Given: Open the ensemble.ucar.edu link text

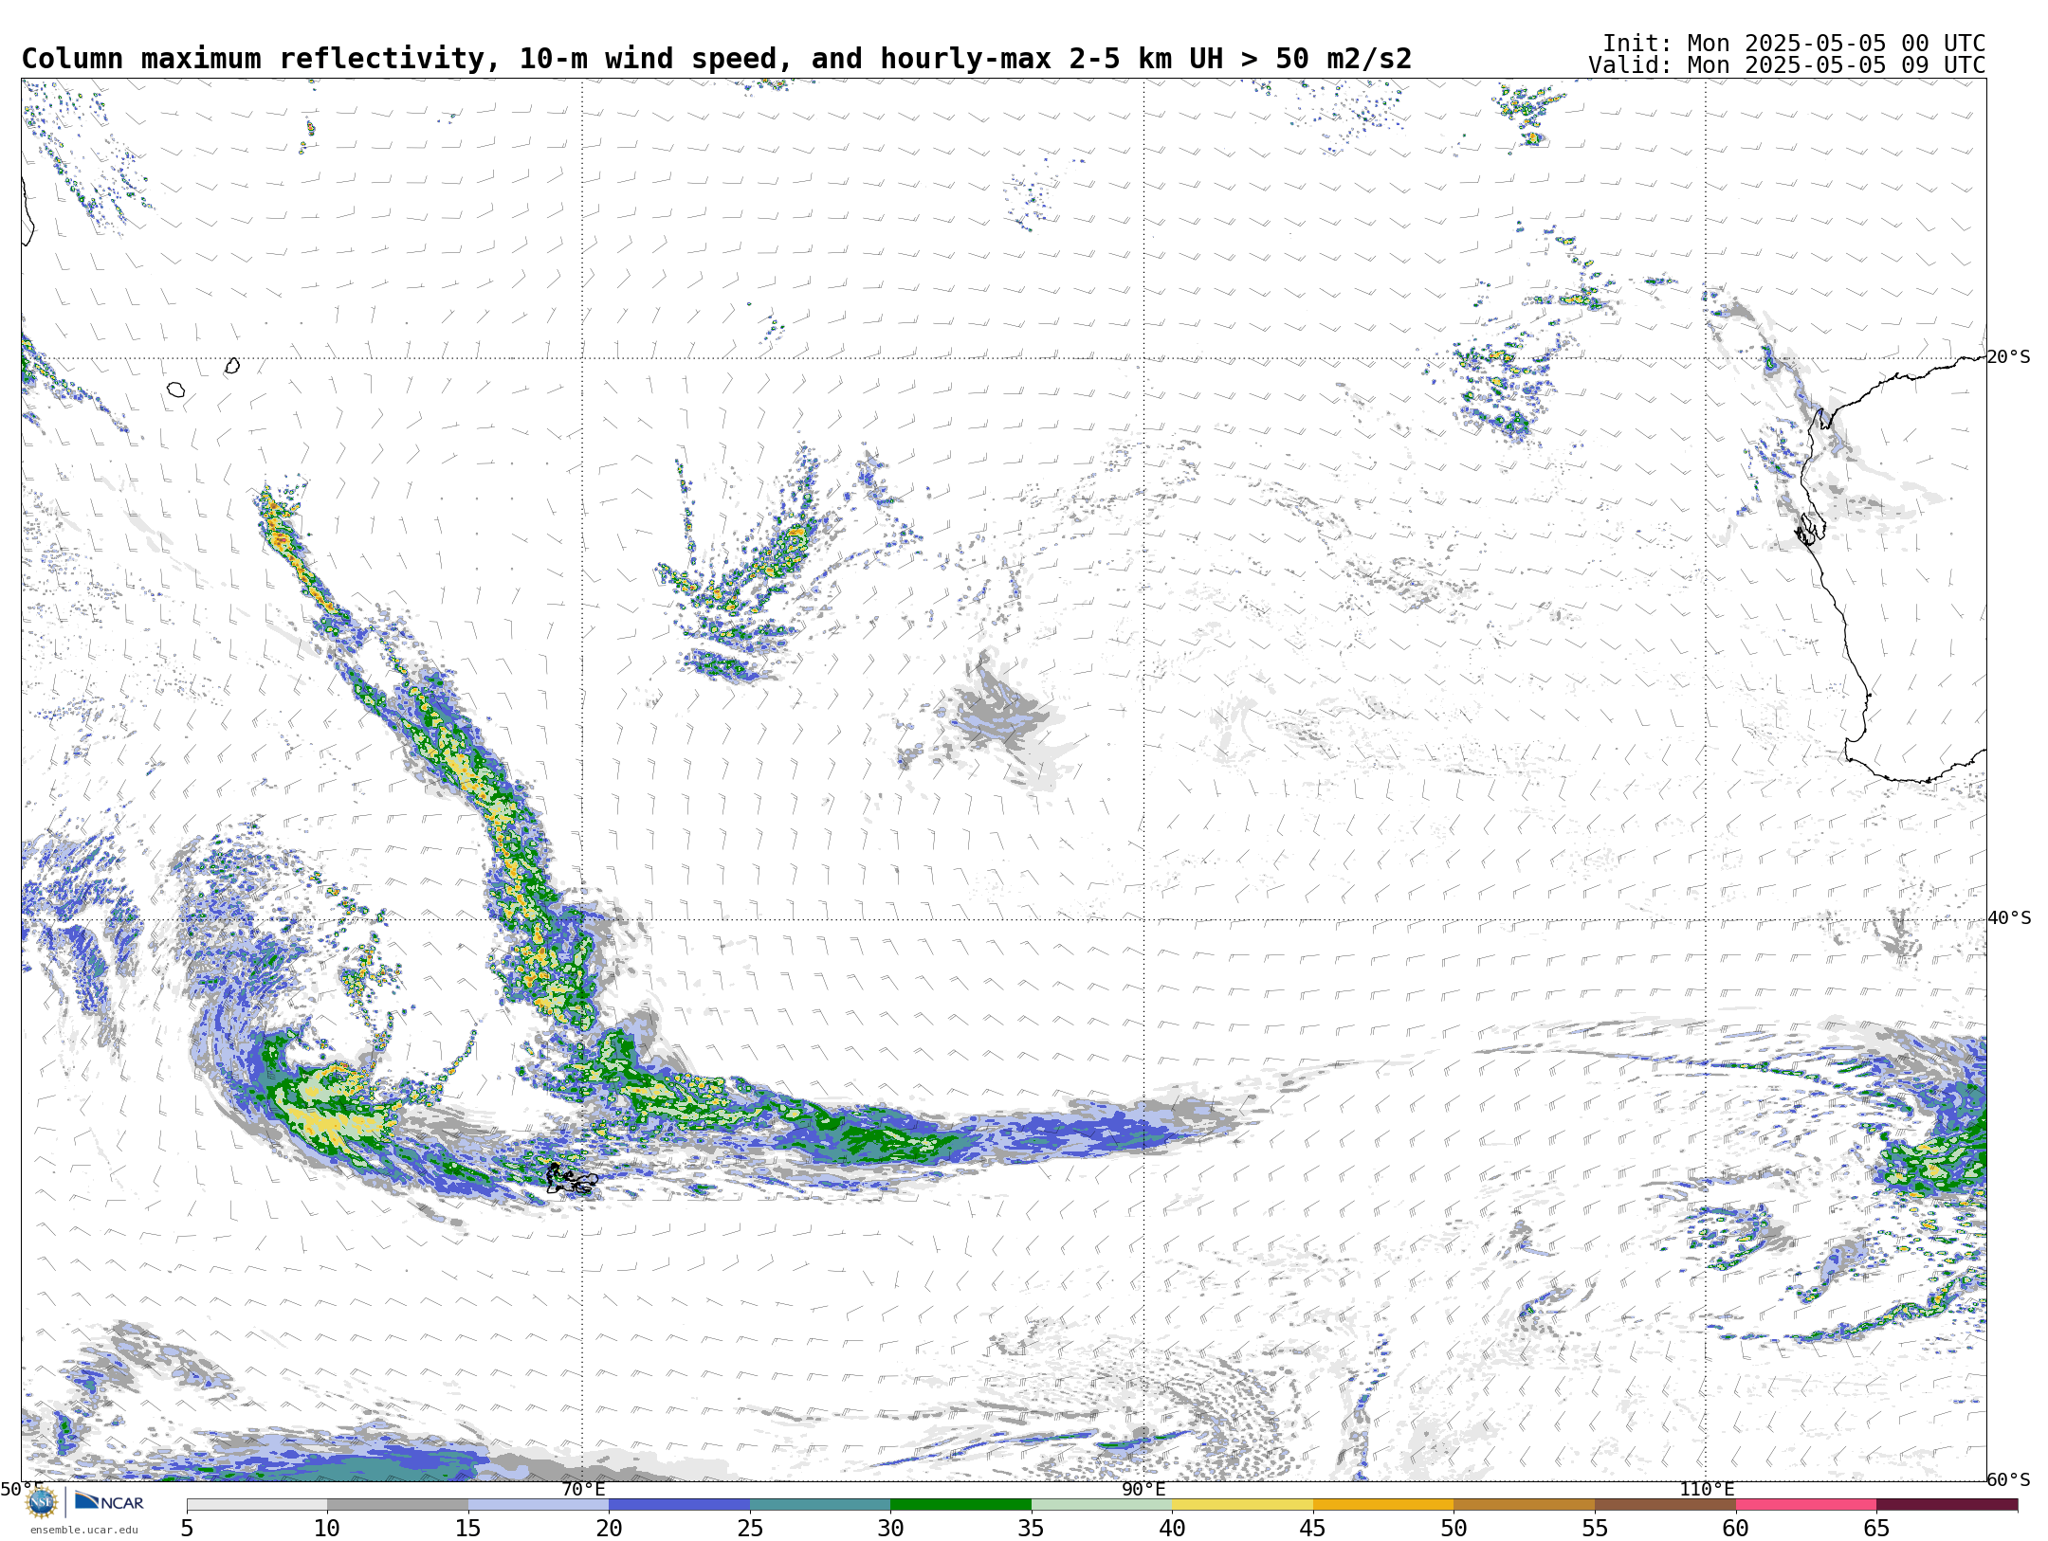Looking at the screenshot, I should [x=83, y=1530].
